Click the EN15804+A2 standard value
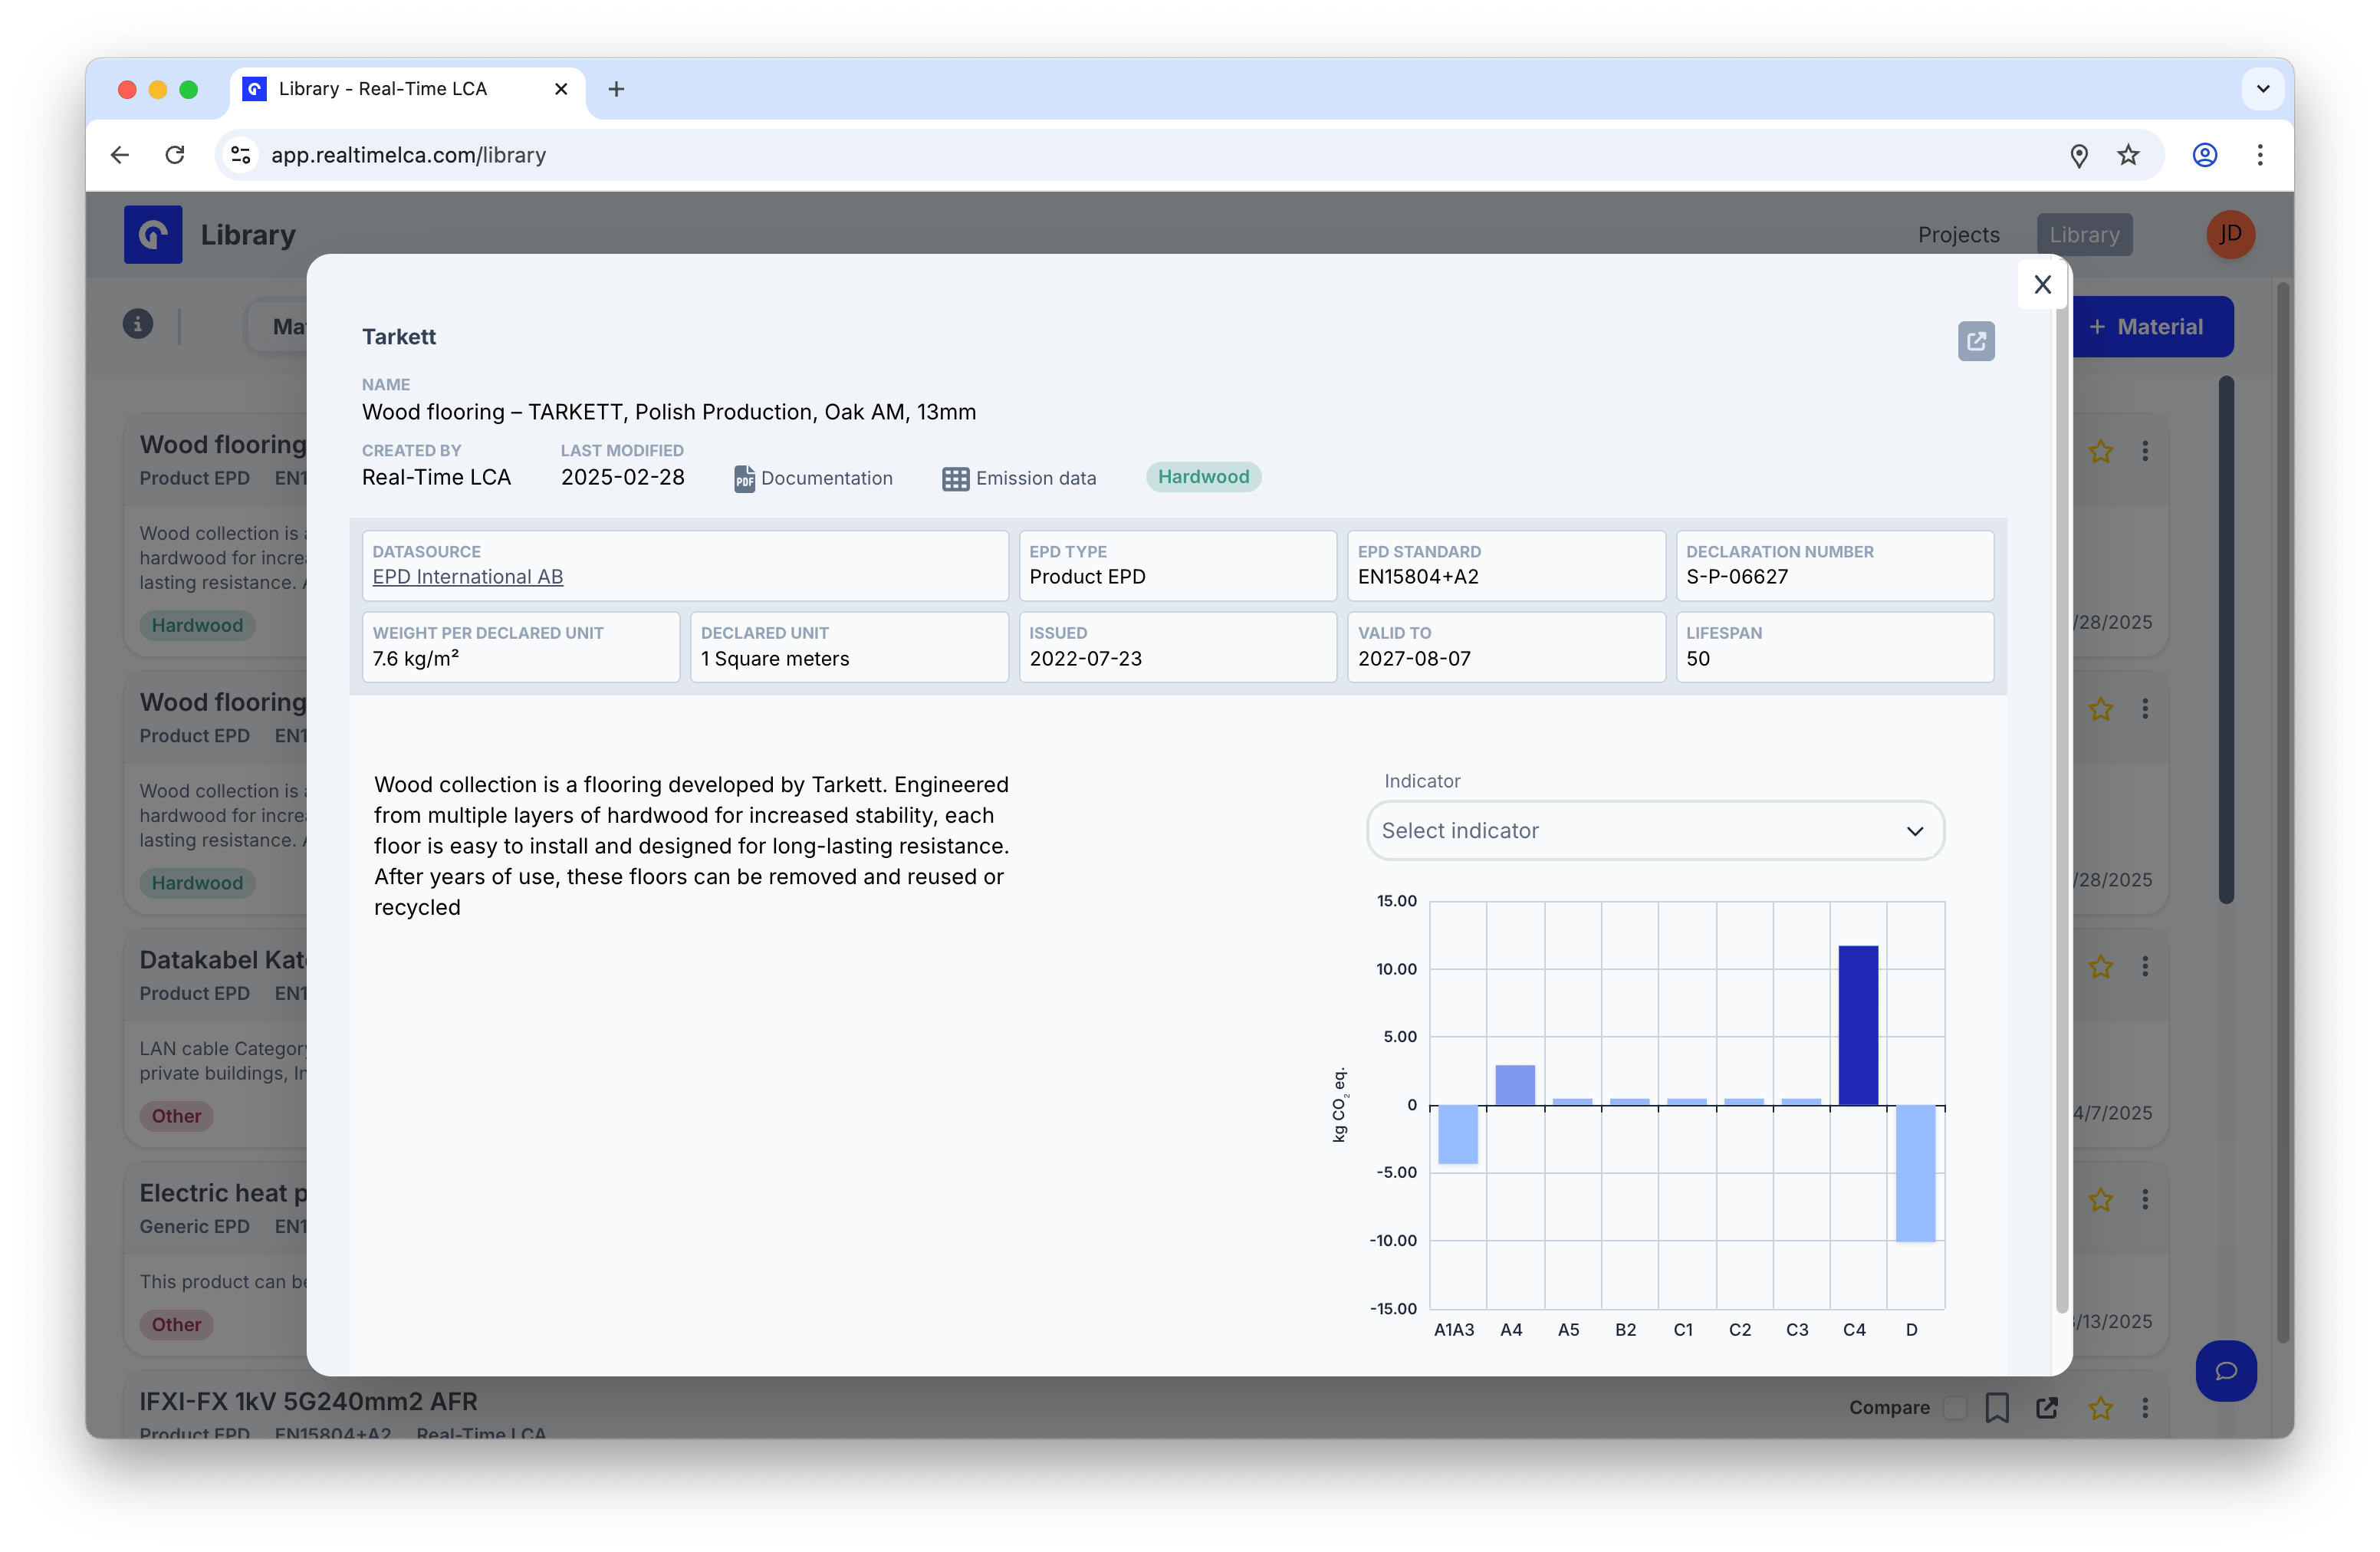 1418,577
